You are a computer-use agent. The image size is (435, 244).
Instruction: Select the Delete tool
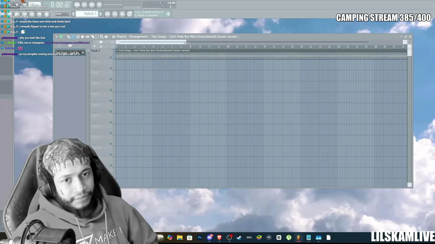click(78, 37)
